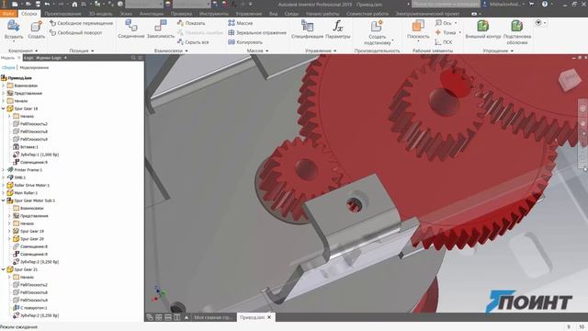Select Свободный поворот (Free Rotate) tool
This screenshot has height=331, width=588.
coord(75,33)
